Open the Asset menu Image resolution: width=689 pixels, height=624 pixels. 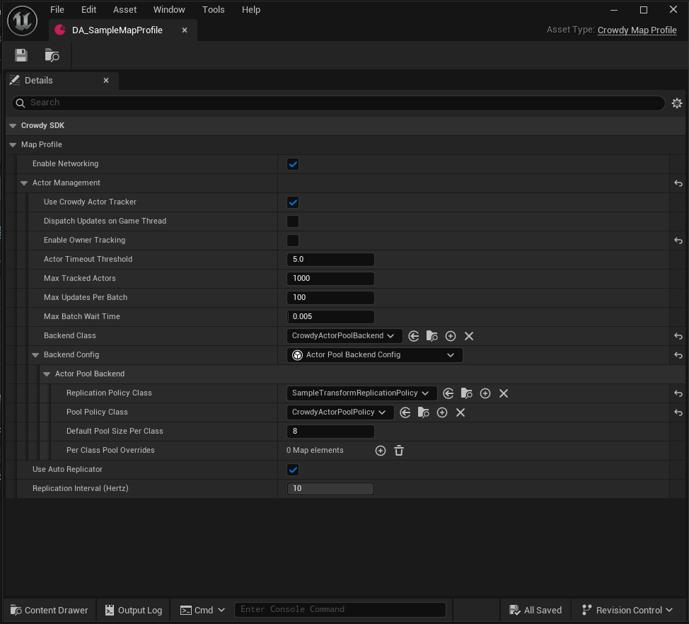coord(125,10)
